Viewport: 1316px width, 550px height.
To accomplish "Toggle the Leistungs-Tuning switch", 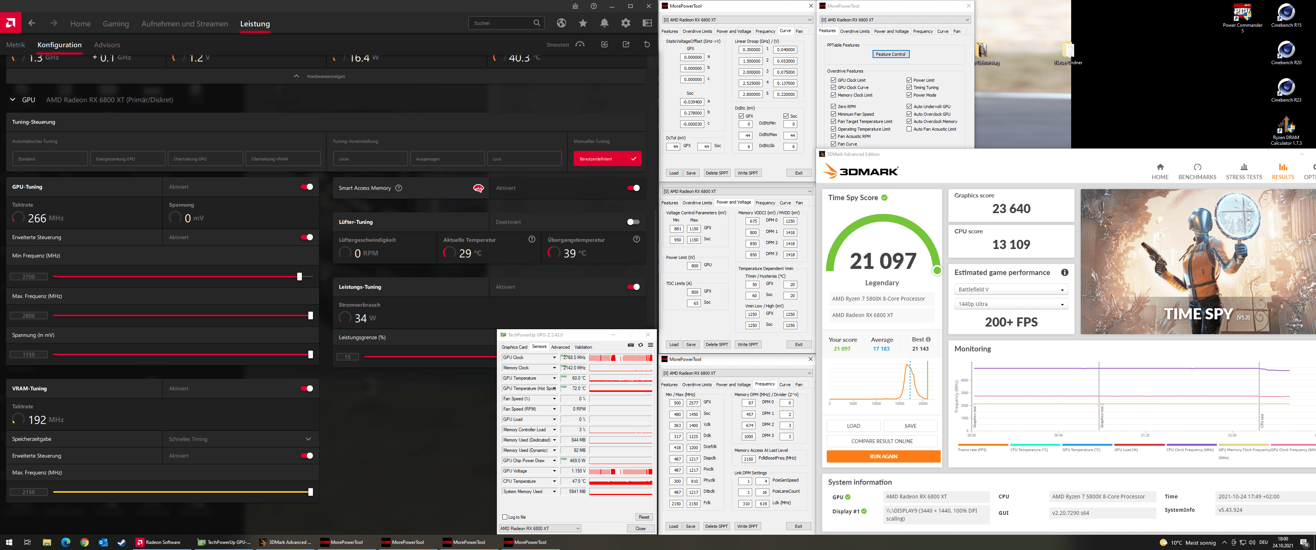I will click(x=634, y=287).
